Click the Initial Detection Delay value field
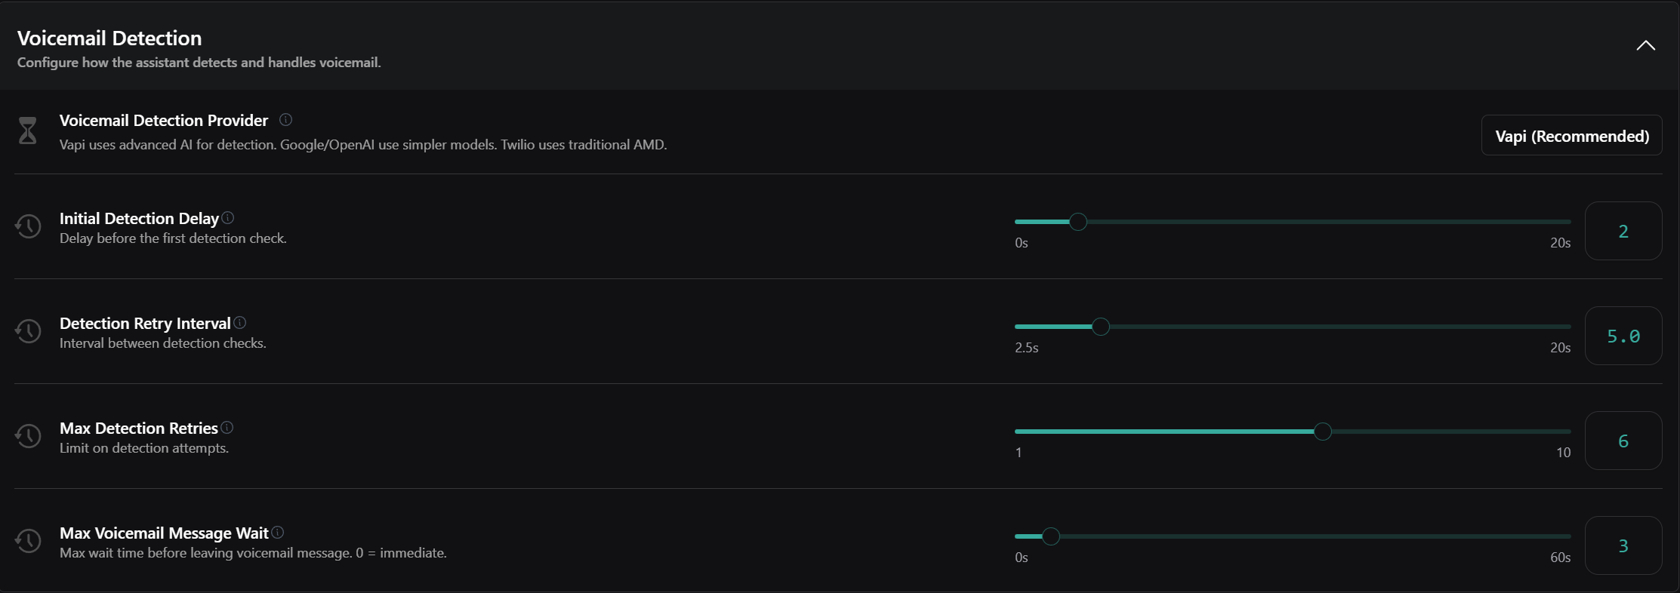Viewport: 1680px width, 593px height. coord(1623,231)
